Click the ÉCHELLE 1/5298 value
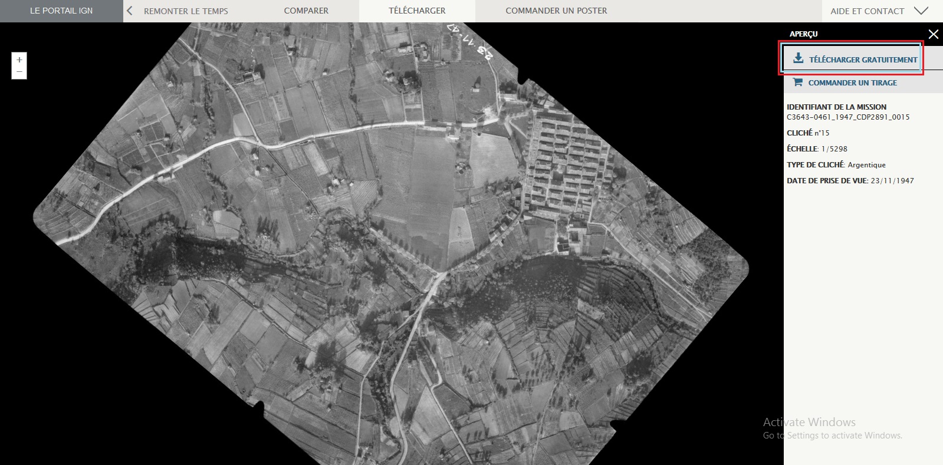 pyautogui.click(x=834, y=149)
